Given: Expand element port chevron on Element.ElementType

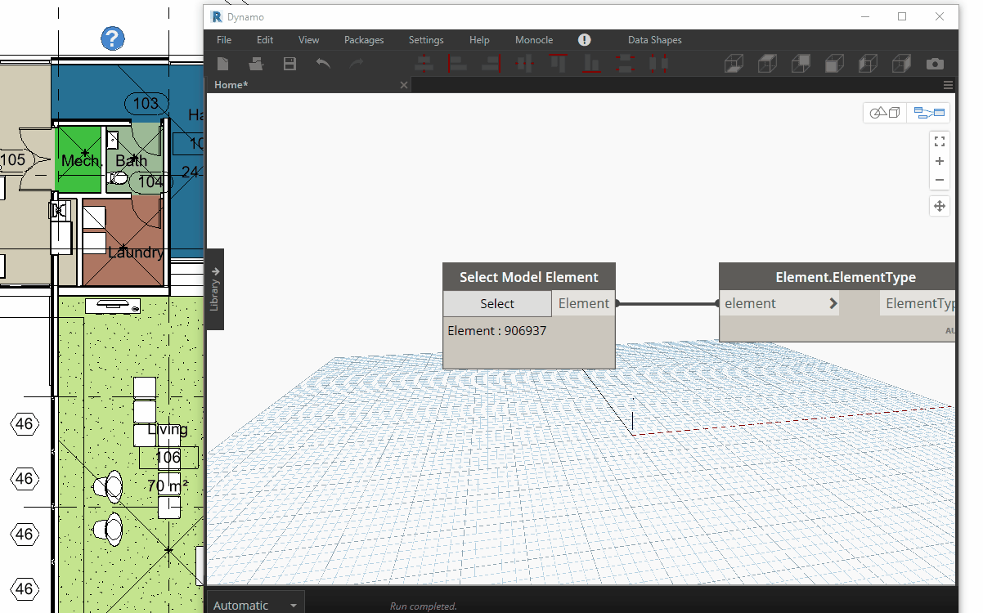Looking at the screenshot, I should (x=833, y=304).
